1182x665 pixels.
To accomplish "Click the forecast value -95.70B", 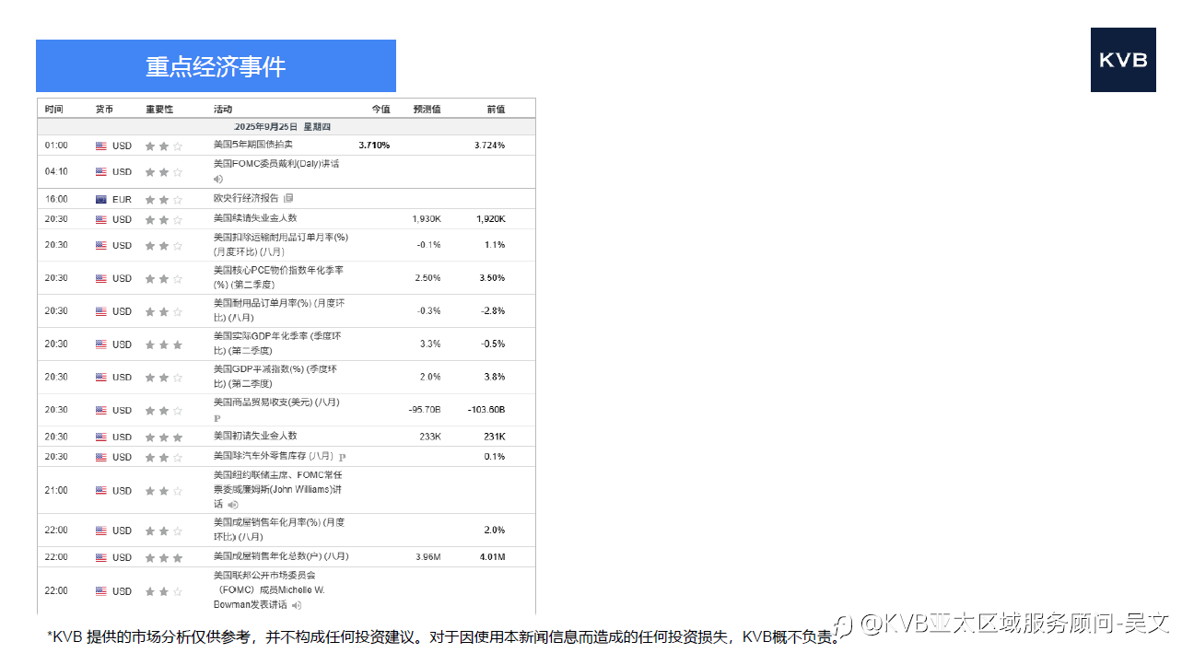I will click(x=425, y=410).
